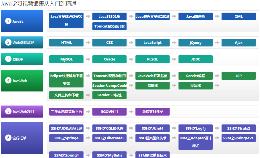
Task: Click the Servlet编程 course button
Action: pyautogui.click(x=195, y=76)
